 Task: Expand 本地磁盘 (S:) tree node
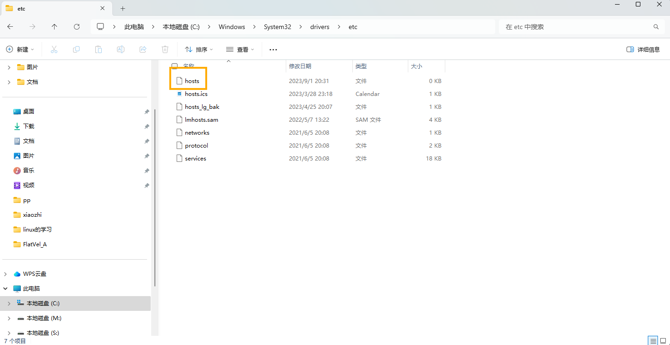[x=9, y=333]
